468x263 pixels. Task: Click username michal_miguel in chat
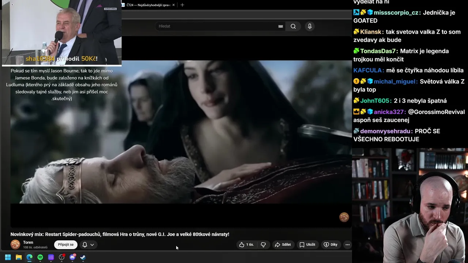(396, 81)
